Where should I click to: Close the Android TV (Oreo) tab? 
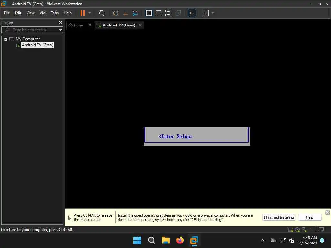click(140, 25)
